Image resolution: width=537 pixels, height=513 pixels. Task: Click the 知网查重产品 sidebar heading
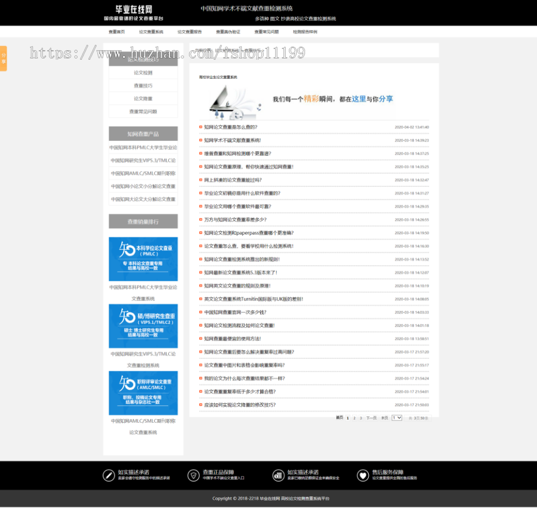(143, 134)
